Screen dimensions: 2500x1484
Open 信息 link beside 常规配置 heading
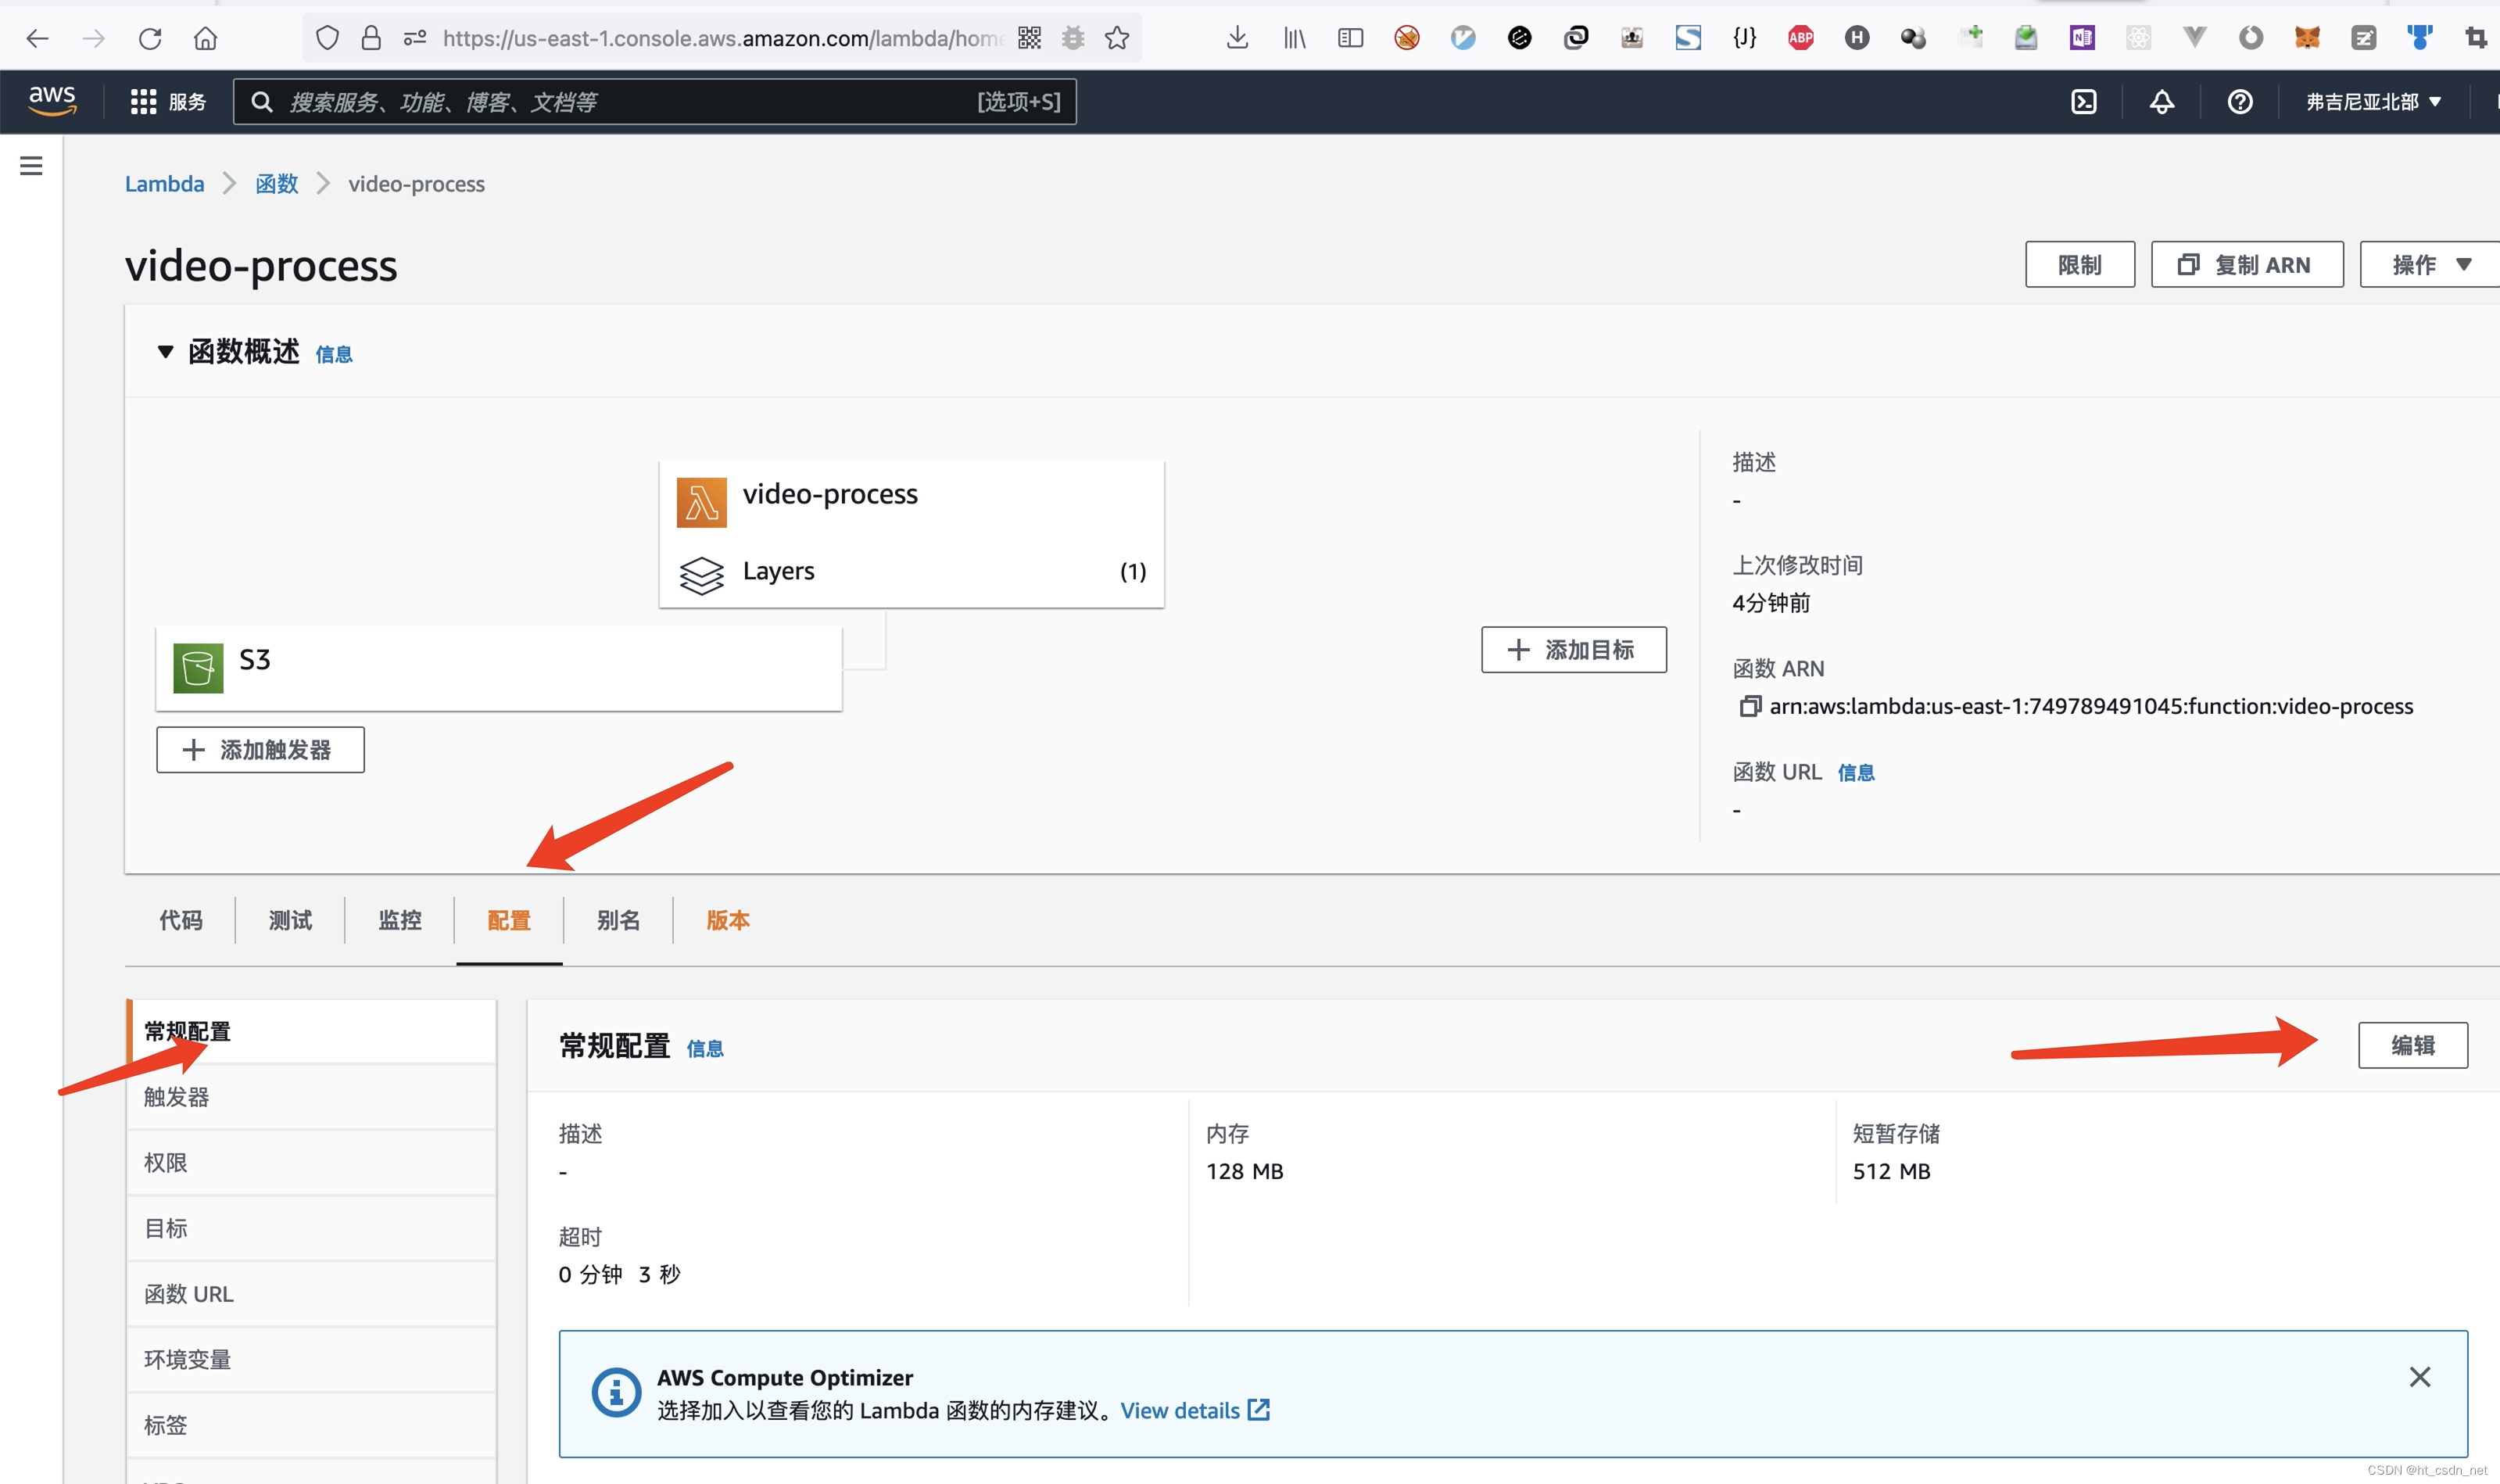click(704, 1048)
